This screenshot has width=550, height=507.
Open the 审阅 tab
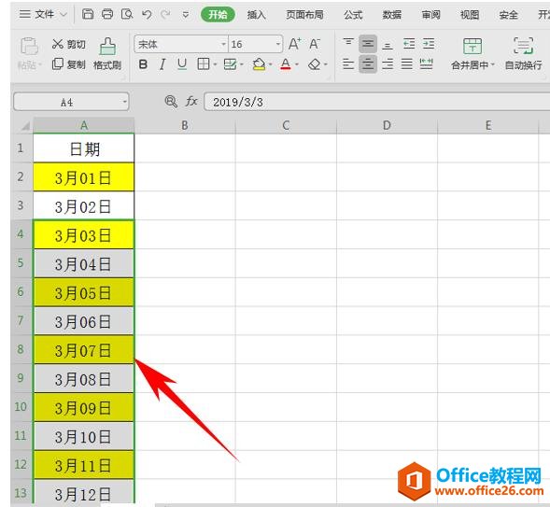click(430, 14)
